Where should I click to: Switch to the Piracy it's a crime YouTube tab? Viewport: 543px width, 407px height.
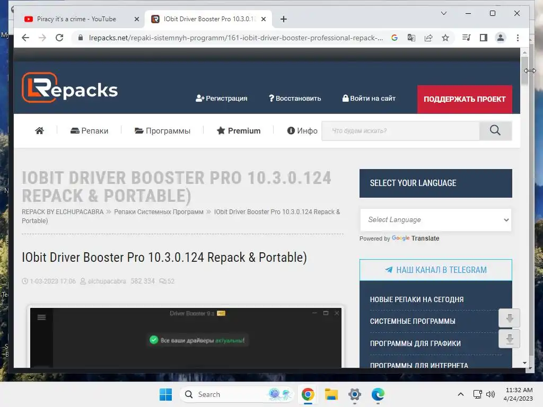point(76,19)
